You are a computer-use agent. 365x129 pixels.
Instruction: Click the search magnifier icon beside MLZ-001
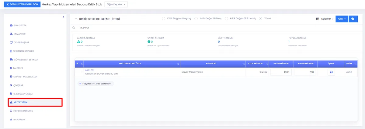tap(74, 28)
